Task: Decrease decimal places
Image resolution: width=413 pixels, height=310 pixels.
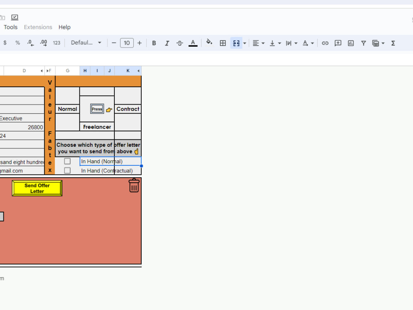Action: [30, 43]
